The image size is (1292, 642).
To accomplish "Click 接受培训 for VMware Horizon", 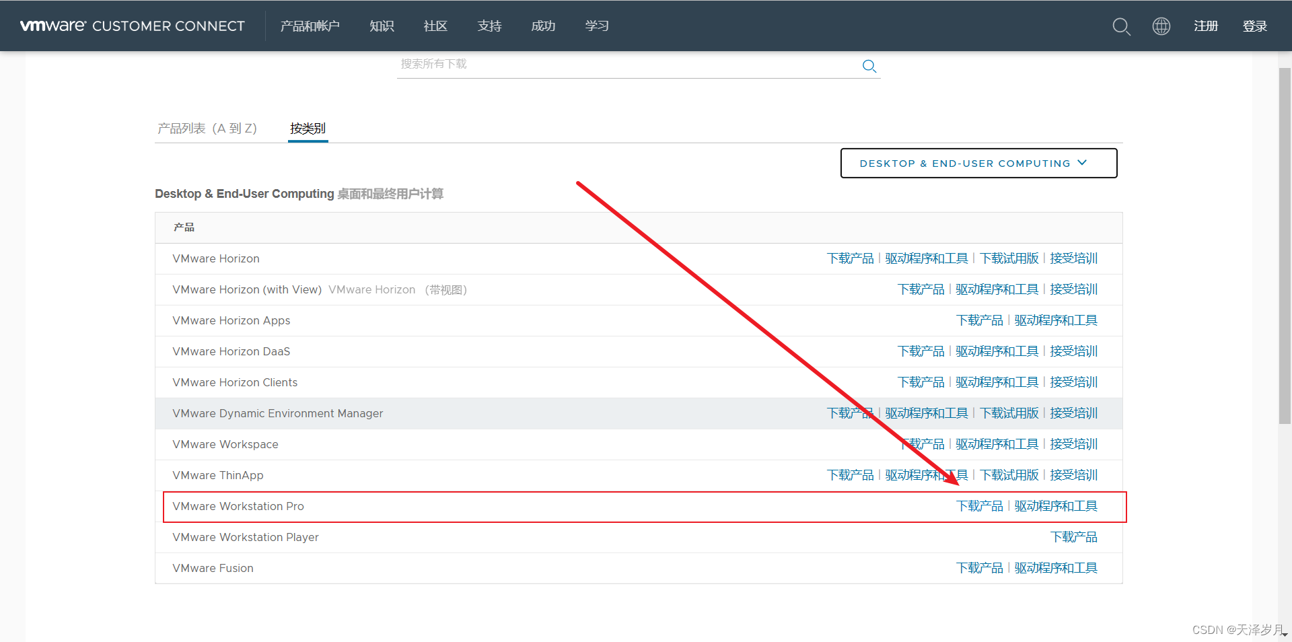I will click(1074, 258).
